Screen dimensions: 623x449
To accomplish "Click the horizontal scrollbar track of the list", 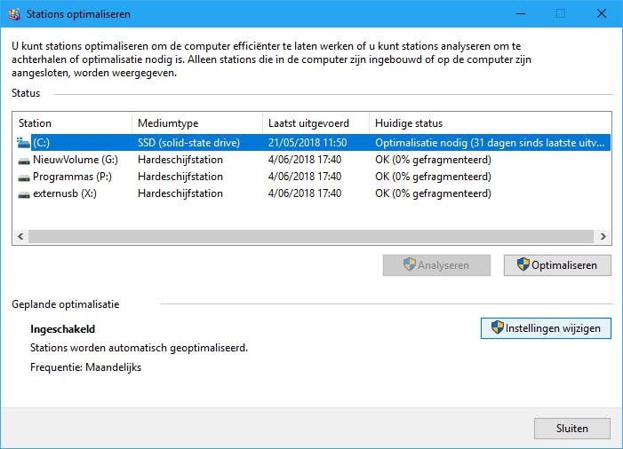I will [311, 236].
